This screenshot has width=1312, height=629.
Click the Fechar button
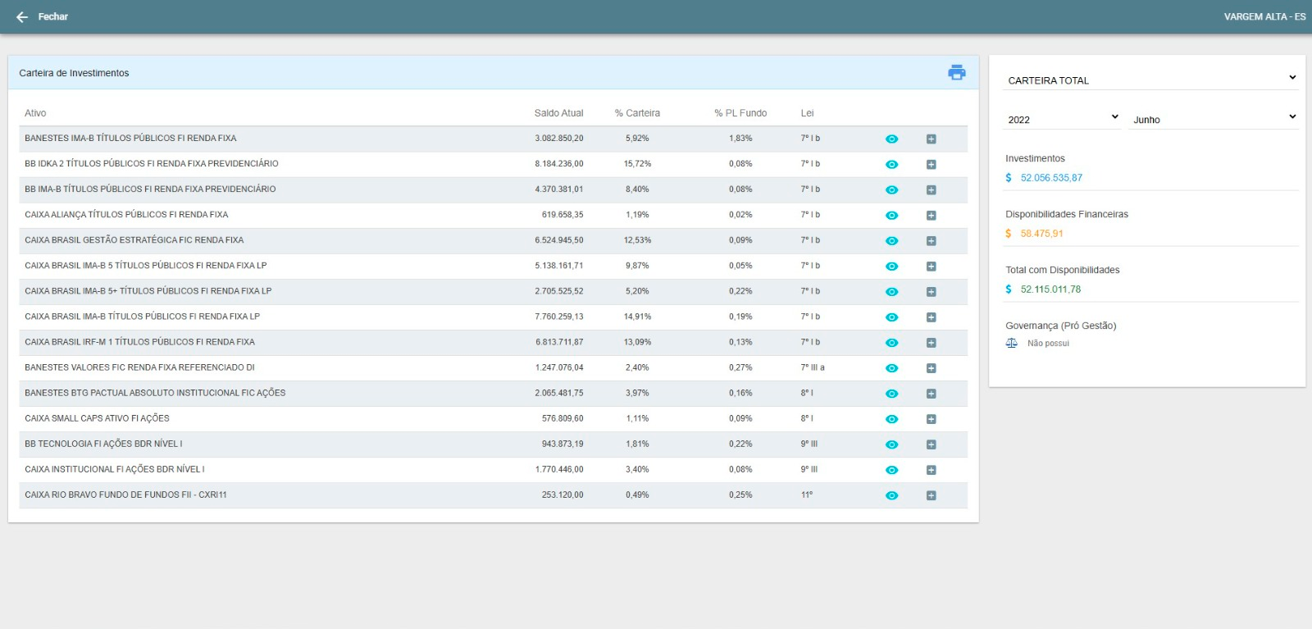(x=52, y=16)
